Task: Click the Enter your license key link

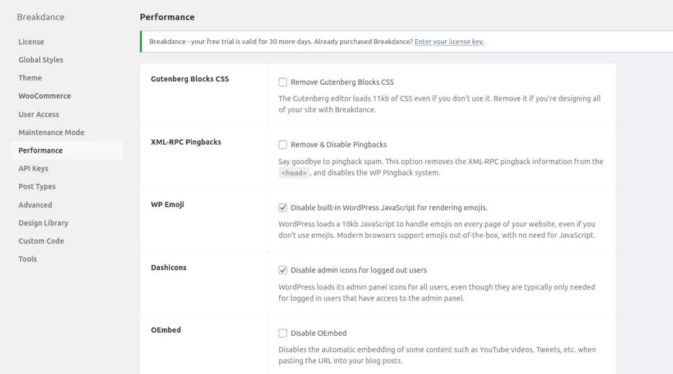Action: pos(449,41)
